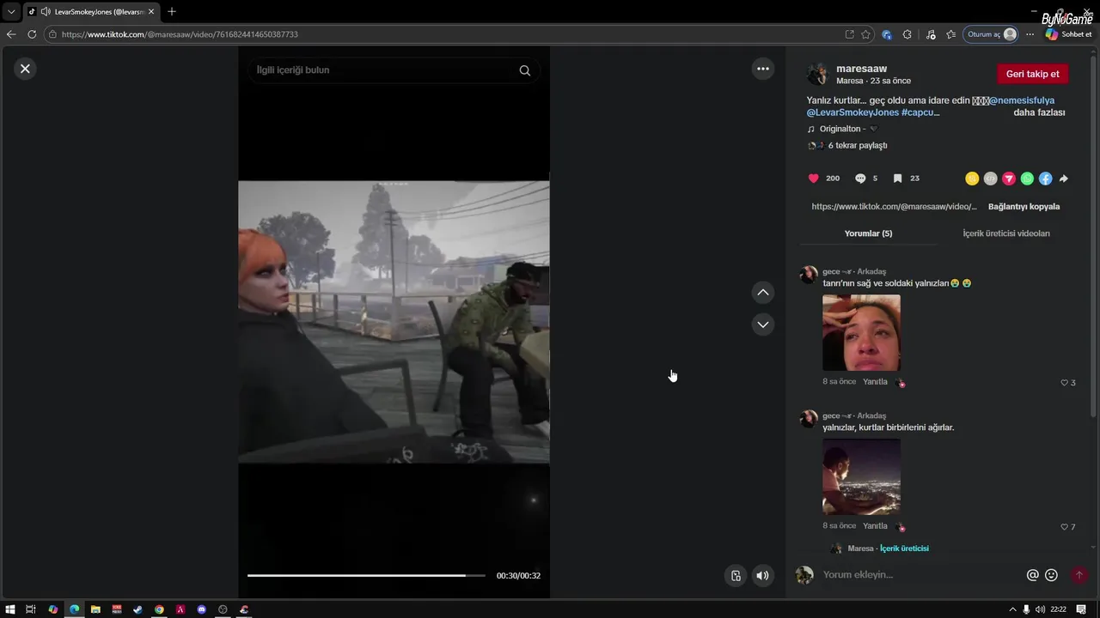The image size is (1100, 618).
Task: Switch to 'İçerik üreticisi videoları' tab
Action: [1006, 233]
